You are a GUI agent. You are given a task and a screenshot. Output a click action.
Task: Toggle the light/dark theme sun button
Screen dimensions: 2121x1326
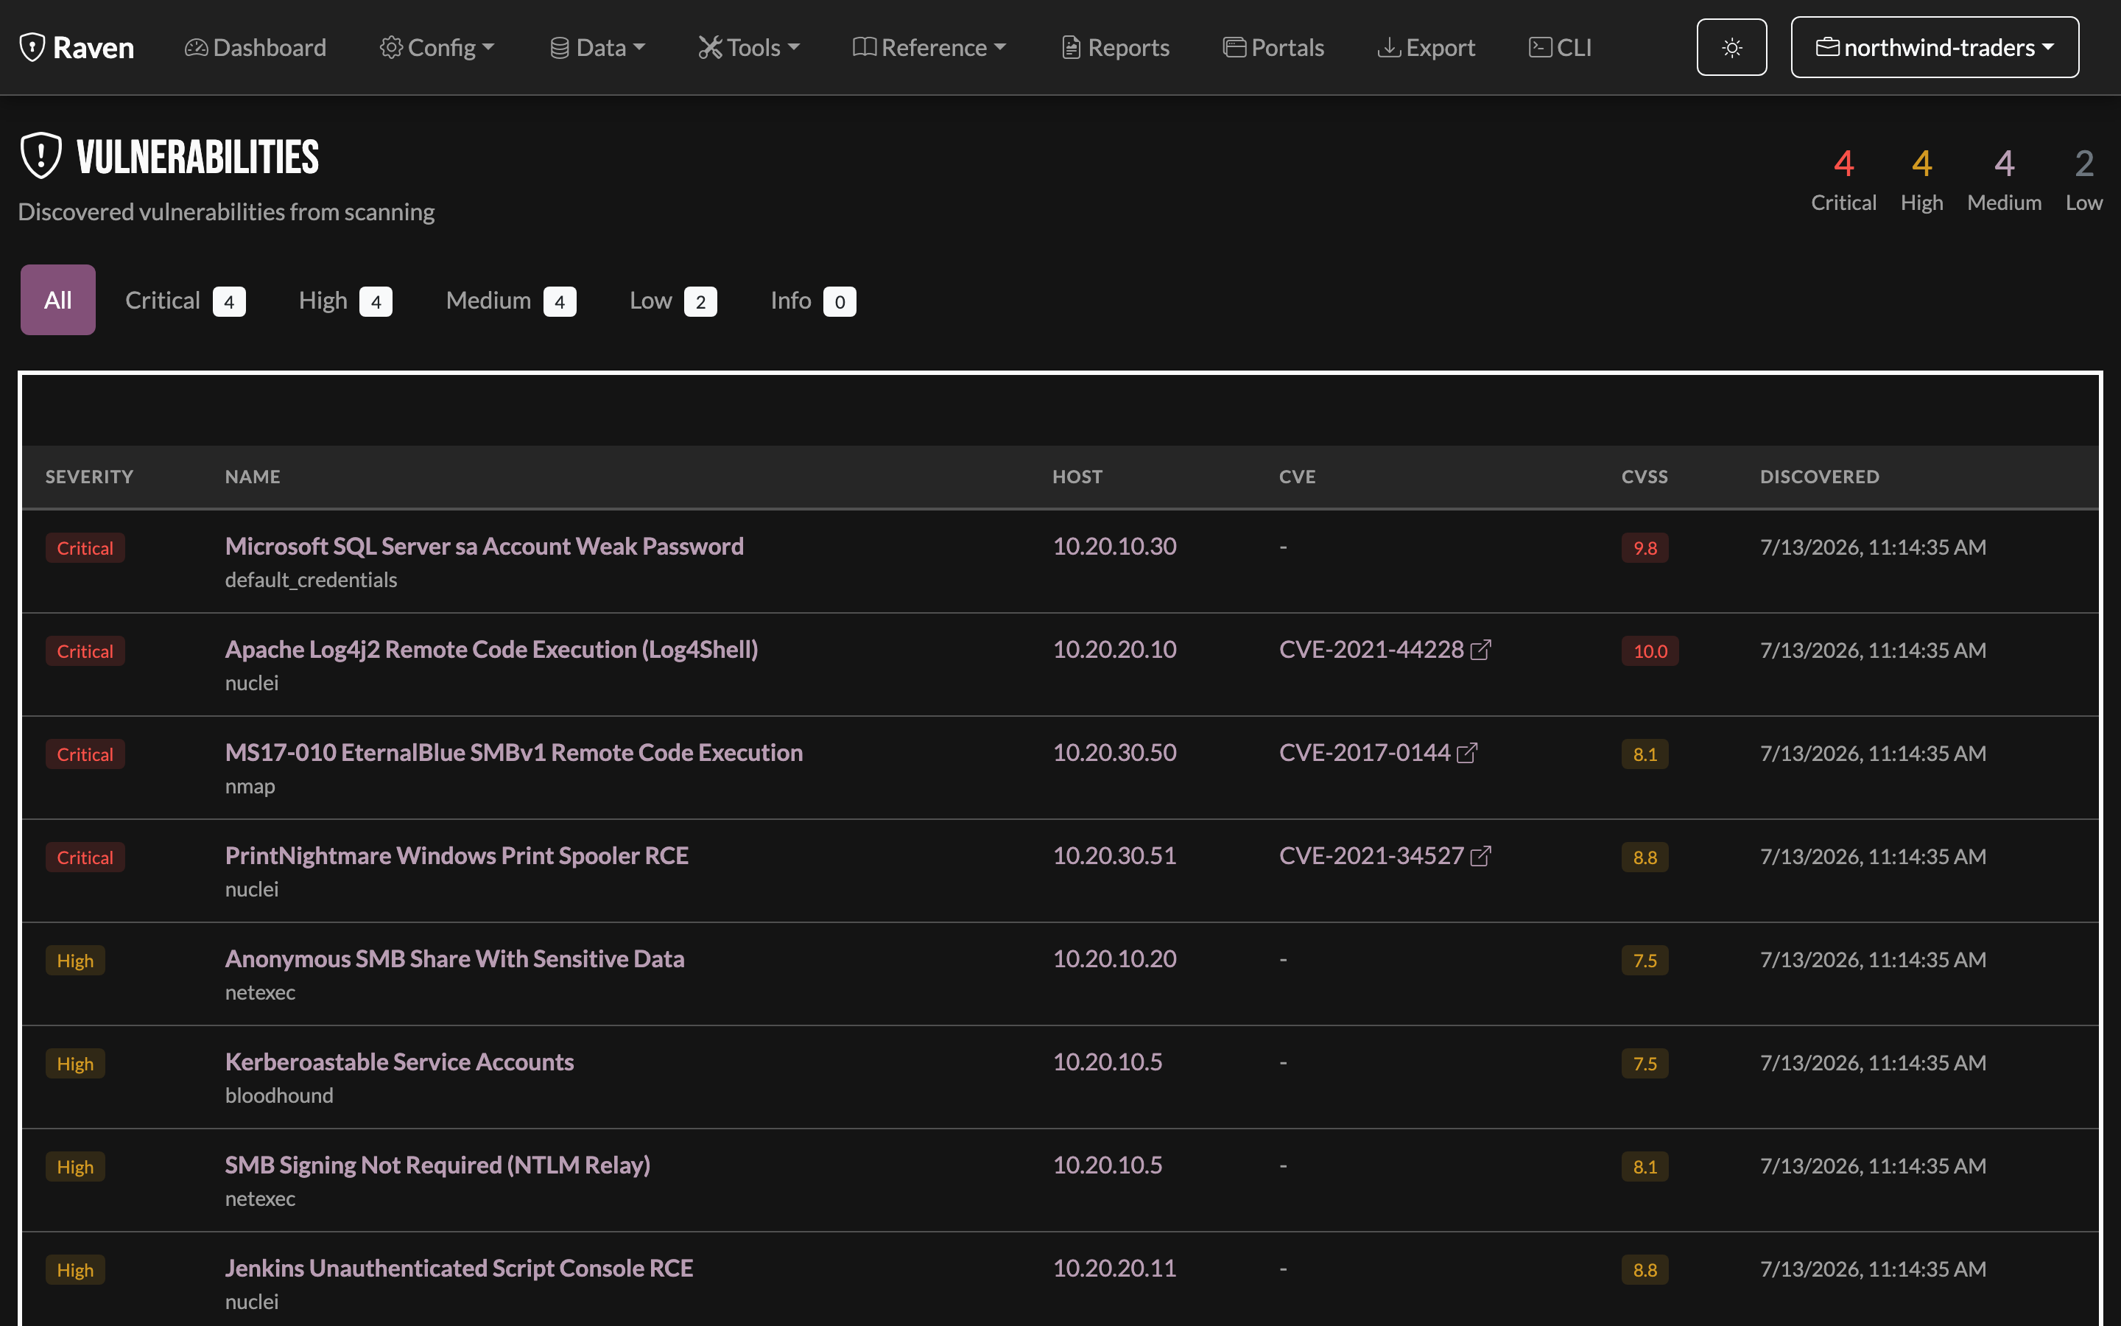point(1731,47)
